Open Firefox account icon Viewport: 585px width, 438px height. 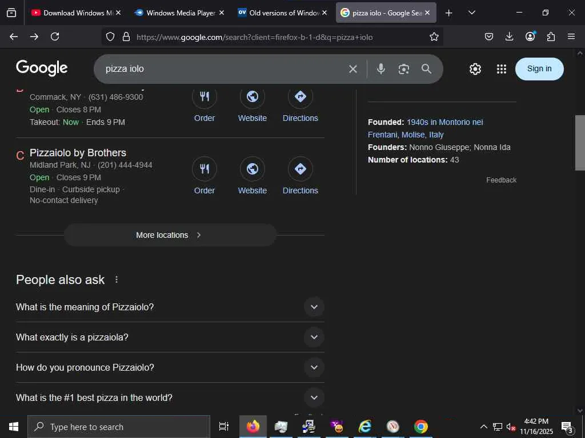tap(530, 36)
